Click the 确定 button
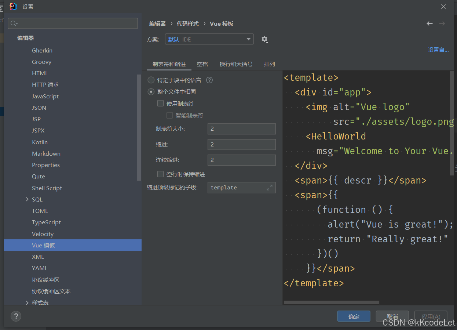Viewport: 457px width, 330px height. [x=354, y=316]
